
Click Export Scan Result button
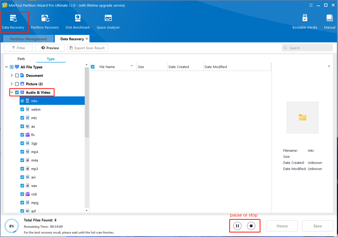pos(88,48)
